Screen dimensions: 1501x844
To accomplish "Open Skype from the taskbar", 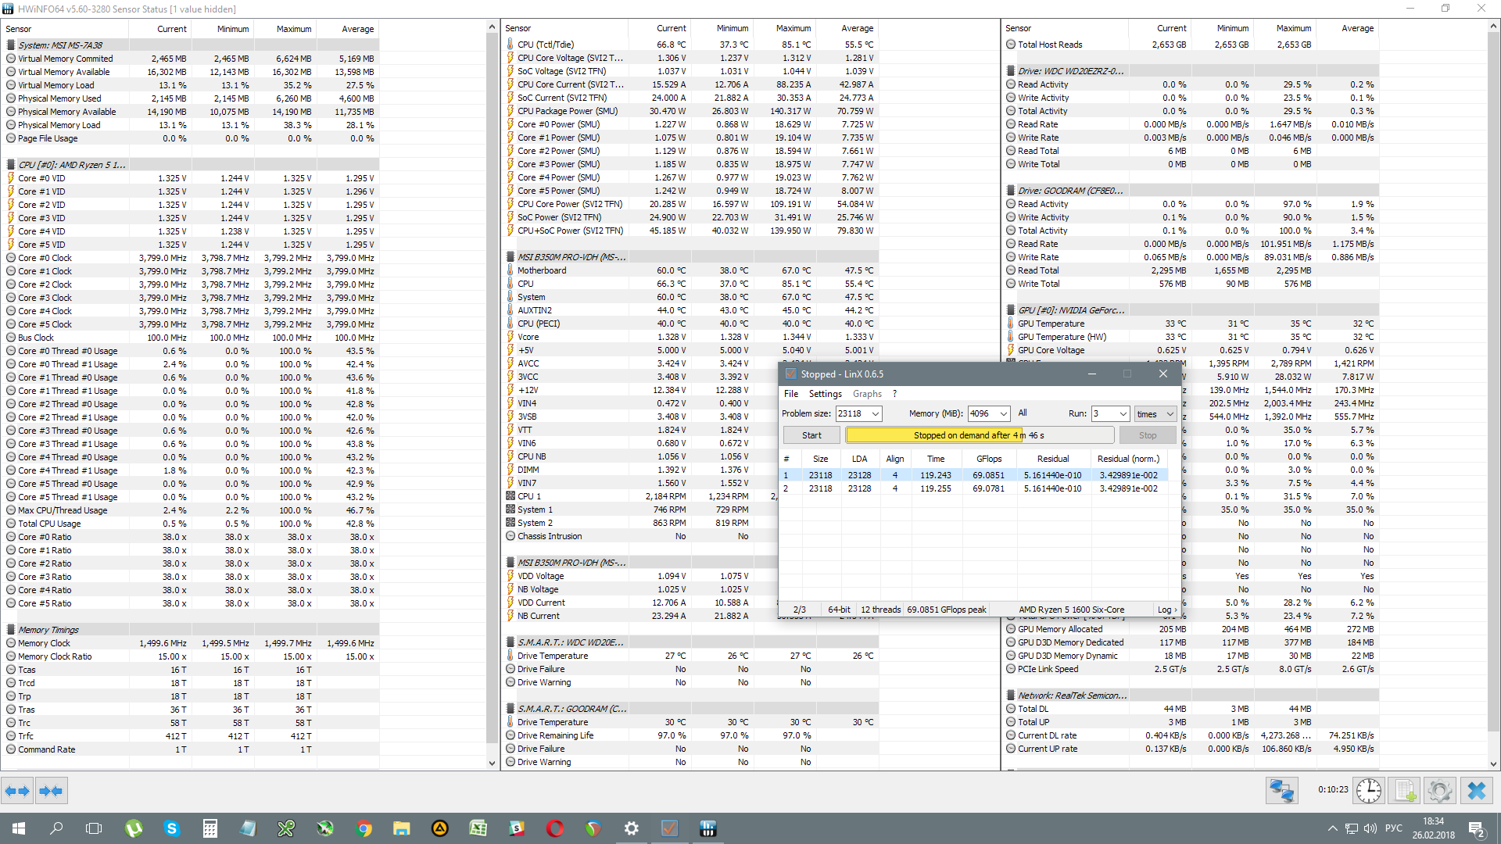I will pyautogui.click(x=172, y=828).
